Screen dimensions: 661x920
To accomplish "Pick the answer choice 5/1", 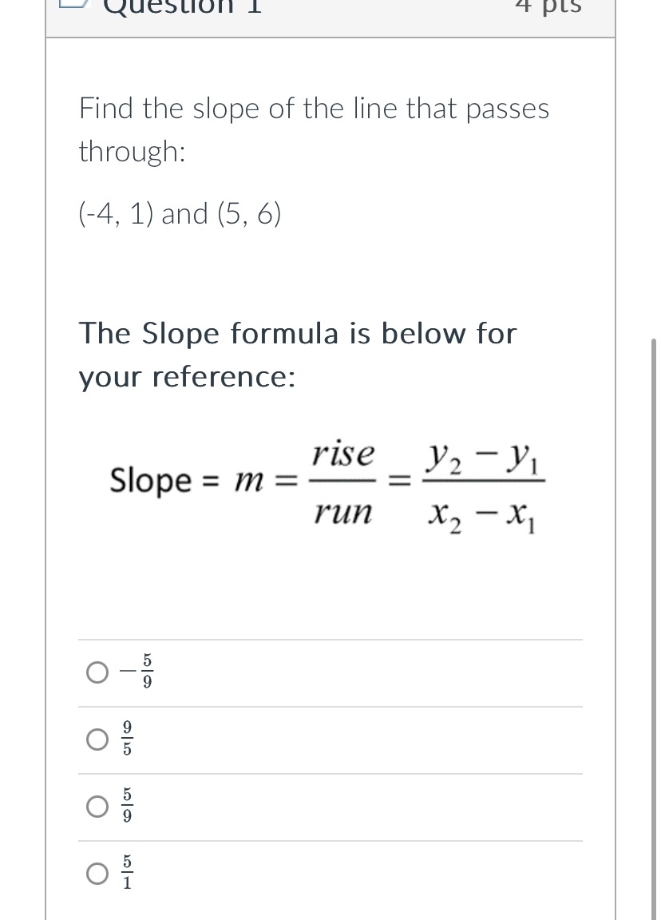I will click(x=97, y=873).
